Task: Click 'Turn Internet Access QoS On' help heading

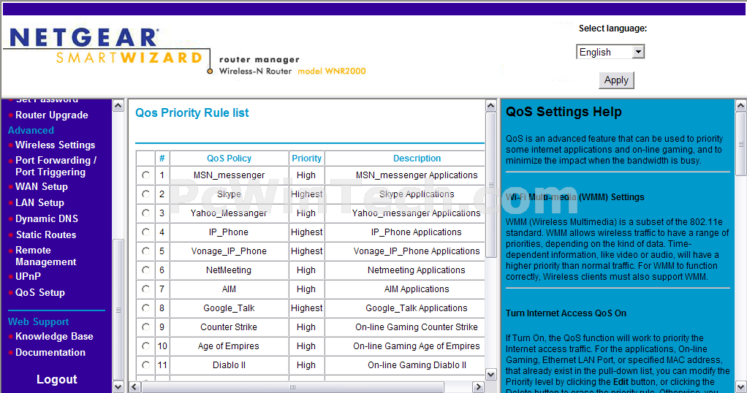Action: (x=566, y=313)
